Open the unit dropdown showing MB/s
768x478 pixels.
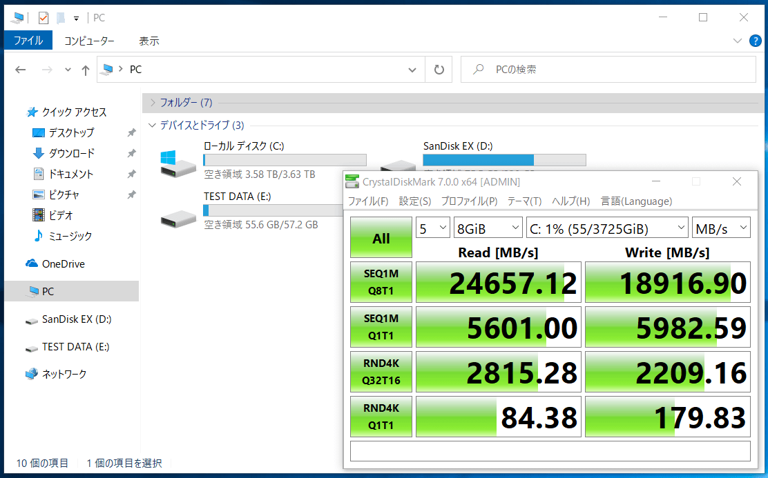[x=721, y=228]
